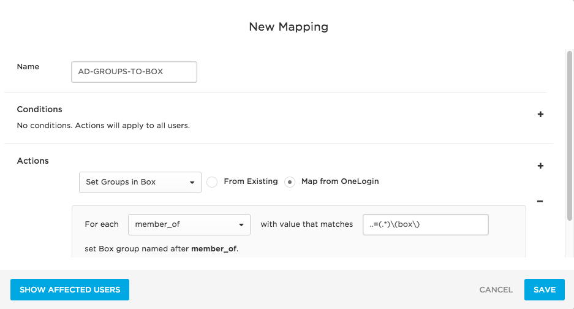Click the Show Affected Users button

(70, 289)
